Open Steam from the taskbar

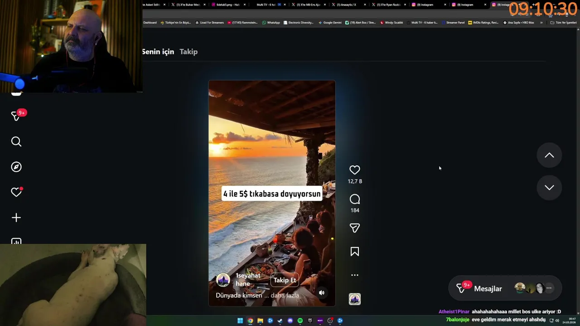tap(280, 321)
